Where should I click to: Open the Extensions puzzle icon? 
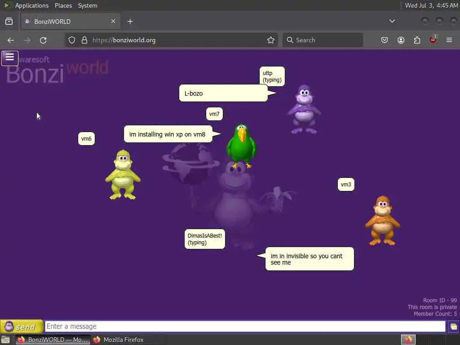[x=417, y=40]
